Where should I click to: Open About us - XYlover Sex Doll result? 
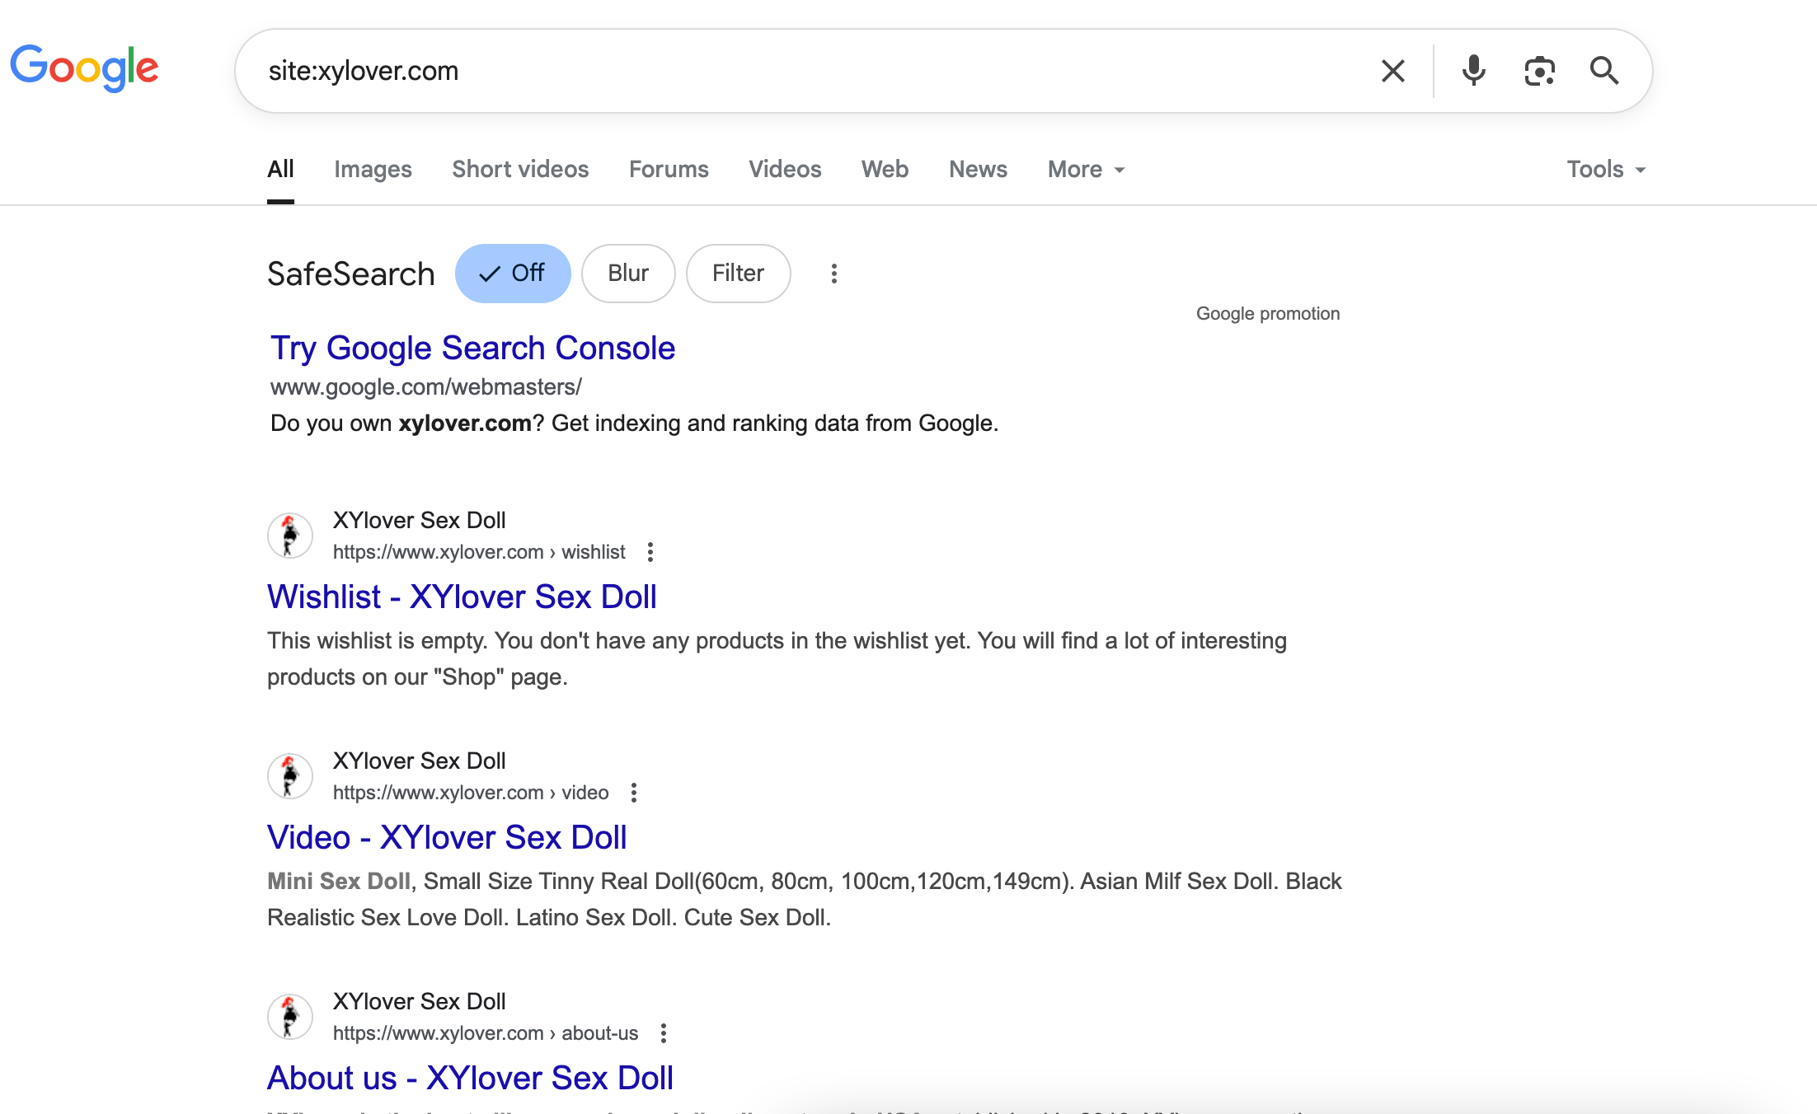(470, 1078)
